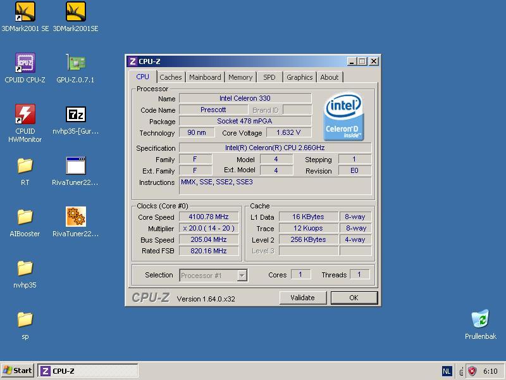
Task: Click the Prescott code name value
Action: tap(213, 110)
